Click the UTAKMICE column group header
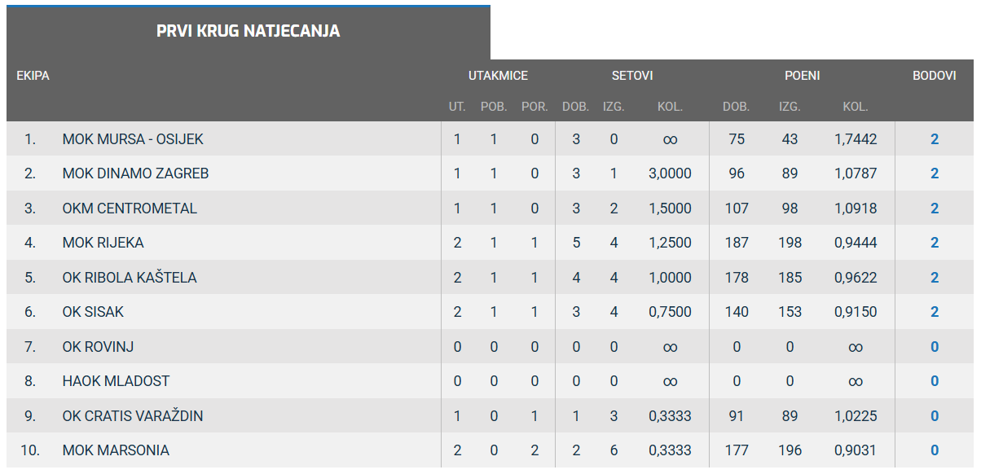Screen dimensions: 981x474 498,76
